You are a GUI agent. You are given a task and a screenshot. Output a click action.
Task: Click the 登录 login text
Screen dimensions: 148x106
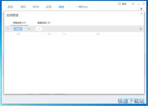124,4
